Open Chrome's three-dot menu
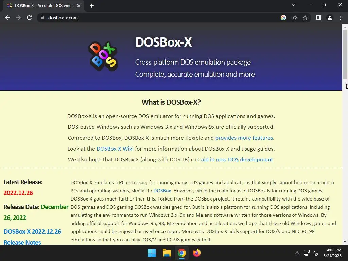The height and width of the screenshot is (261, 348). coord(341,18)
